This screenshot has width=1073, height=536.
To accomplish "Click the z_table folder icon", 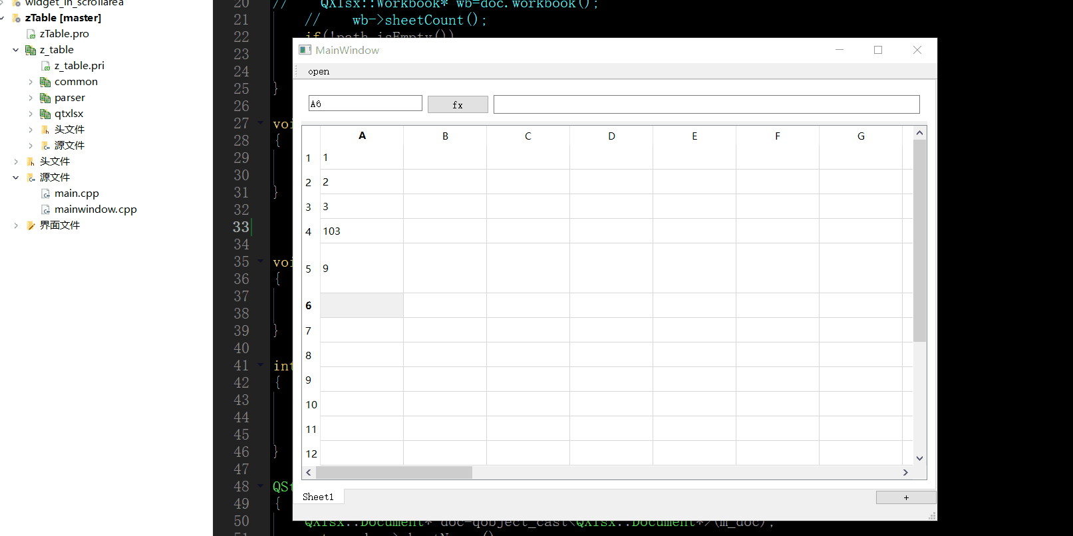I will tap(31, 50).
